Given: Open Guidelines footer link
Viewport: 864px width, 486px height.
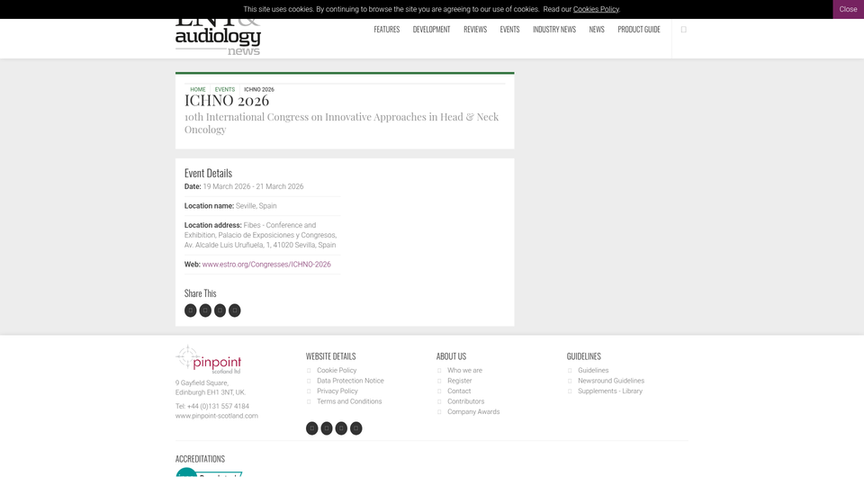Looking at the screenshot, I should point(593,370).
